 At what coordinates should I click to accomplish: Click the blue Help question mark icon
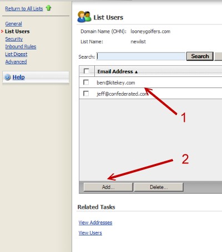(8, 77)
